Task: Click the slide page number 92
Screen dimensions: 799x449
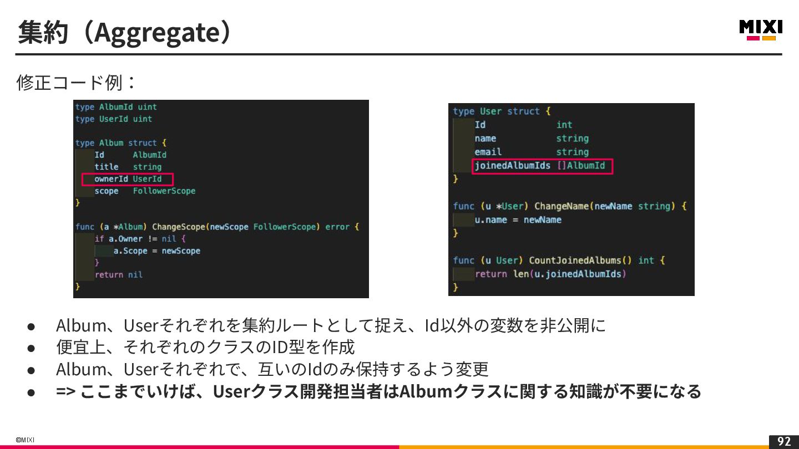Action: (x=784, y=442)
